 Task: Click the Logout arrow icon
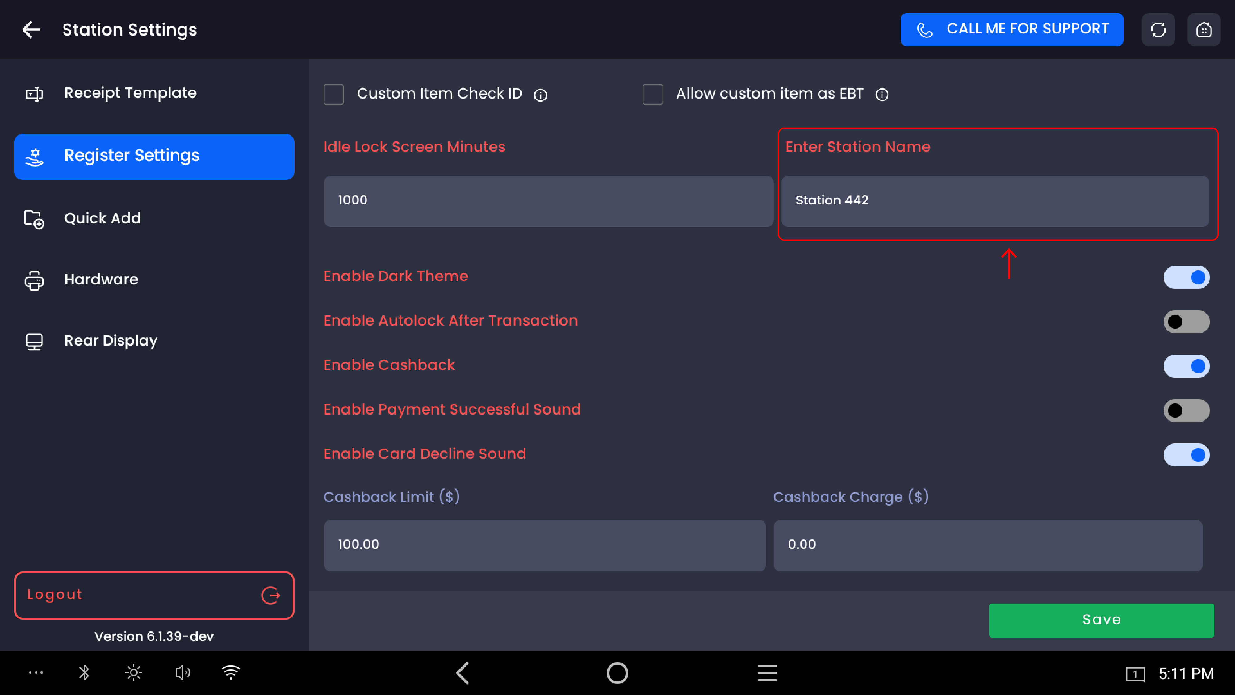(271, 595)
